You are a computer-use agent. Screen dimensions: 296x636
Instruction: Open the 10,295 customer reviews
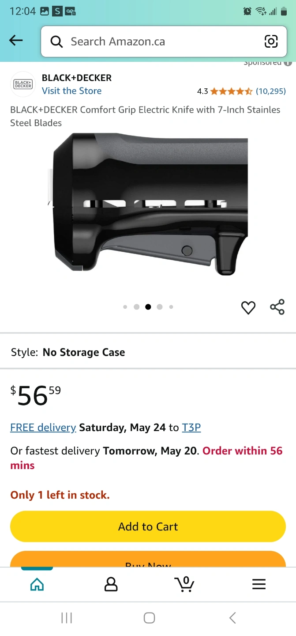click(271, 91)
